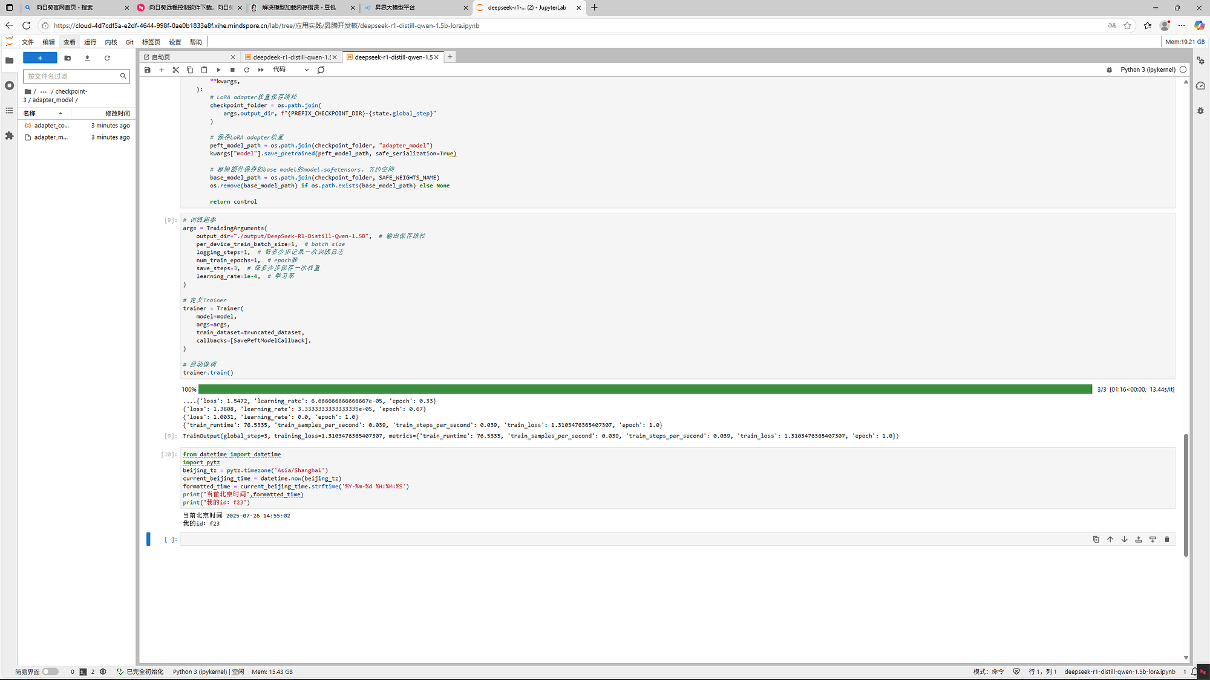The image size is (1210, 680).
Task: Refresh the file browser list
Action: point(107,58)
